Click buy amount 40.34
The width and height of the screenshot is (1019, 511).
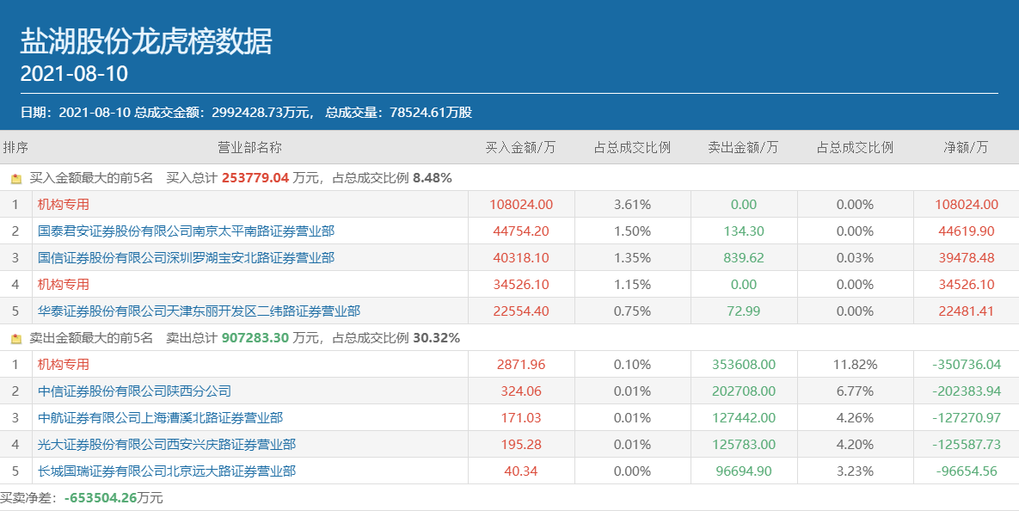point(521,471)
